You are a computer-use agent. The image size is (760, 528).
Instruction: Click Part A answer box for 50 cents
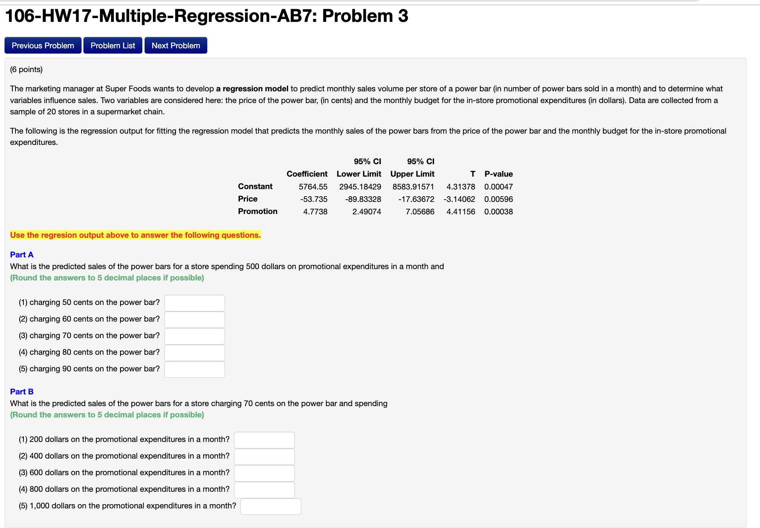pyautogui.click(x=194, y=303)
